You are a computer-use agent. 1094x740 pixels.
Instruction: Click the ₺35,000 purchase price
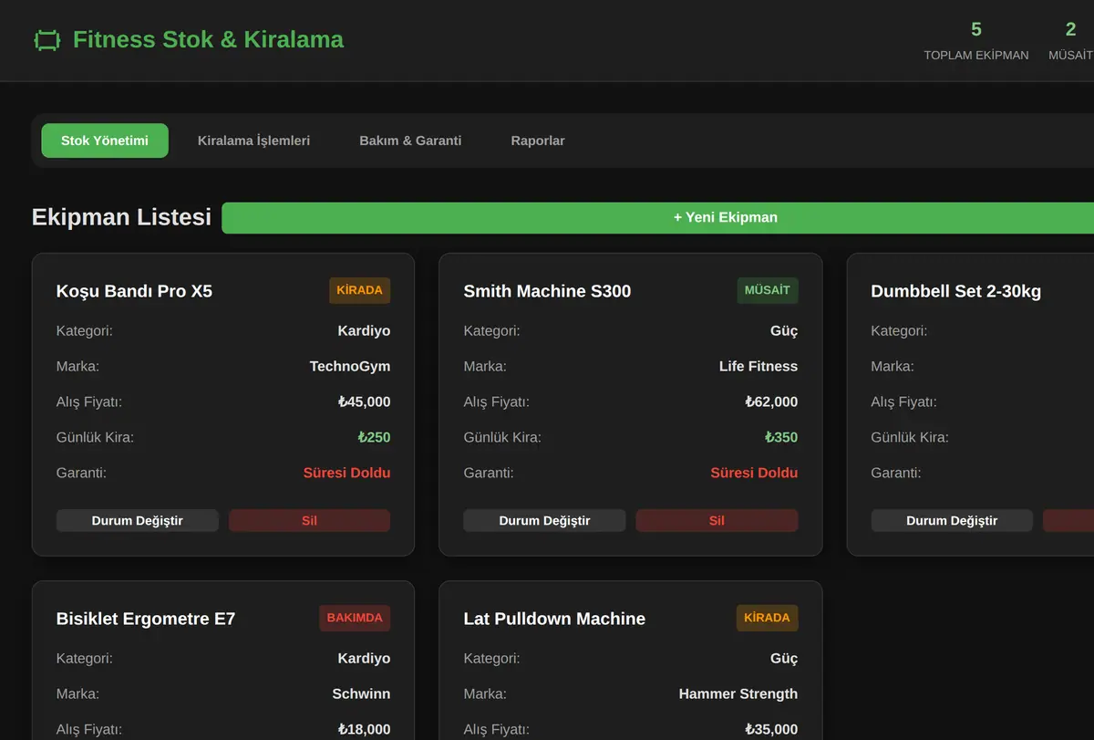click(771, 729)
